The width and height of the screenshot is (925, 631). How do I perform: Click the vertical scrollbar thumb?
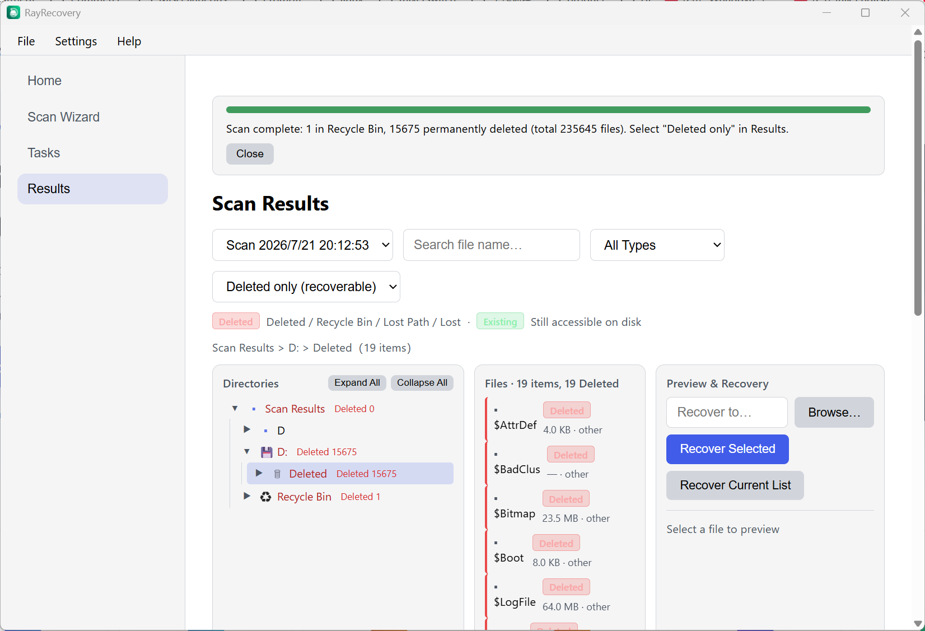[918, 178]
